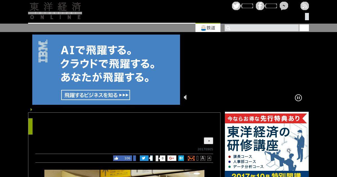
Task: Select the 鉄道 tab
Action: [208, 28]
